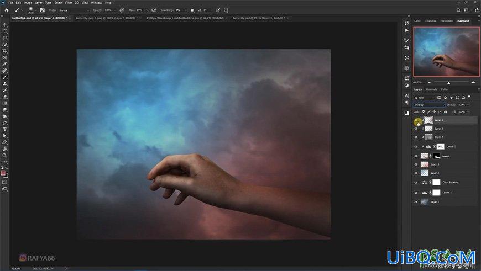The image size is (481, 271).
Task: Expand the brush Flow dropdown
Action: click(x=147, y=10)
